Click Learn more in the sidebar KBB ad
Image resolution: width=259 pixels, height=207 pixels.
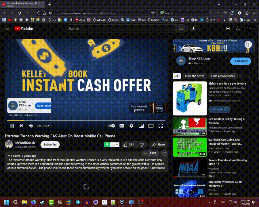pos(241,61)
